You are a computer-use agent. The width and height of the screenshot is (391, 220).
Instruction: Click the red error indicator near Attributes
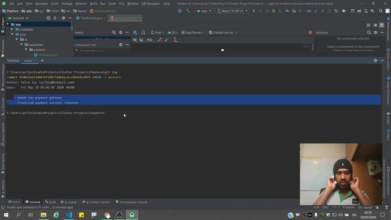(x=310, y=32)
